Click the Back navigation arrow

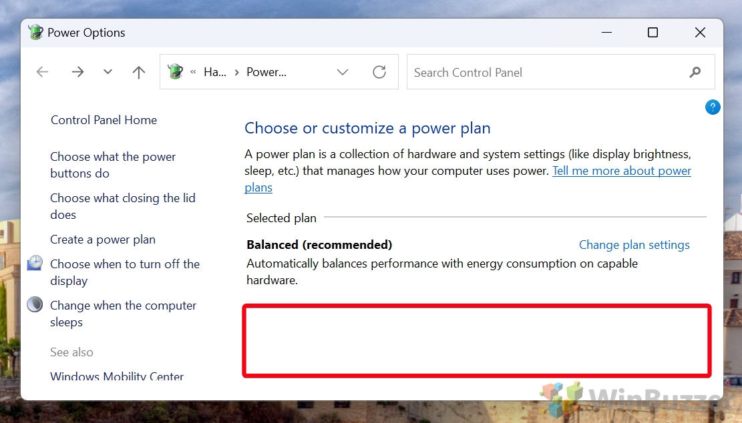pos(42,71)
